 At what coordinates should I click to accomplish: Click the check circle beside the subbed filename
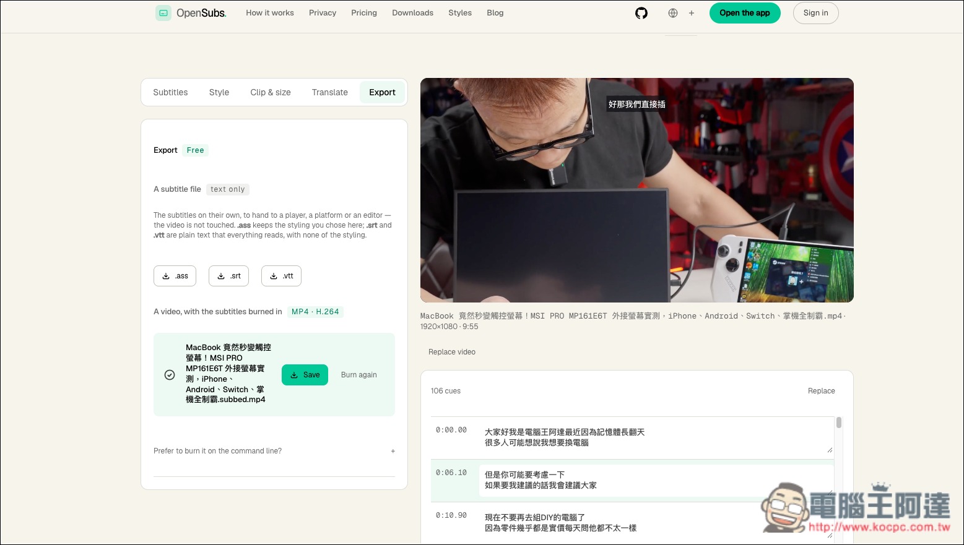(x=170, y=375)
